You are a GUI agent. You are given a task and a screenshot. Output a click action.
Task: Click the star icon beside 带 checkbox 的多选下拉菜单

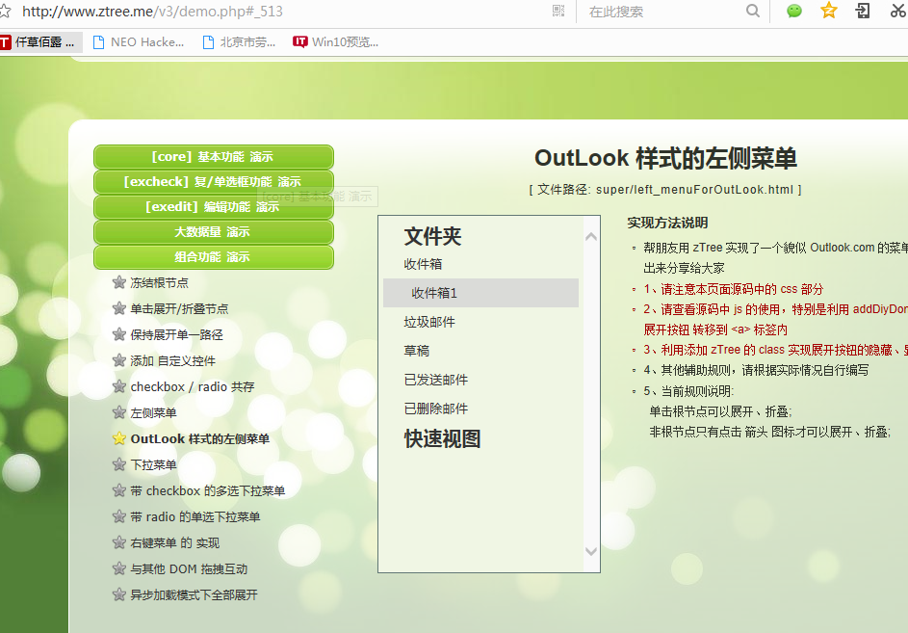tap(119, 491)
